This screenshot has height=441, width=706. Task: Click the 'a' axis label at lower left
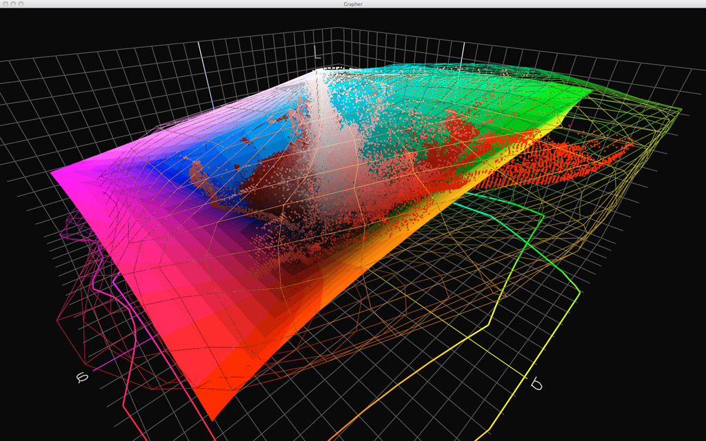click(x=83, y=377)
